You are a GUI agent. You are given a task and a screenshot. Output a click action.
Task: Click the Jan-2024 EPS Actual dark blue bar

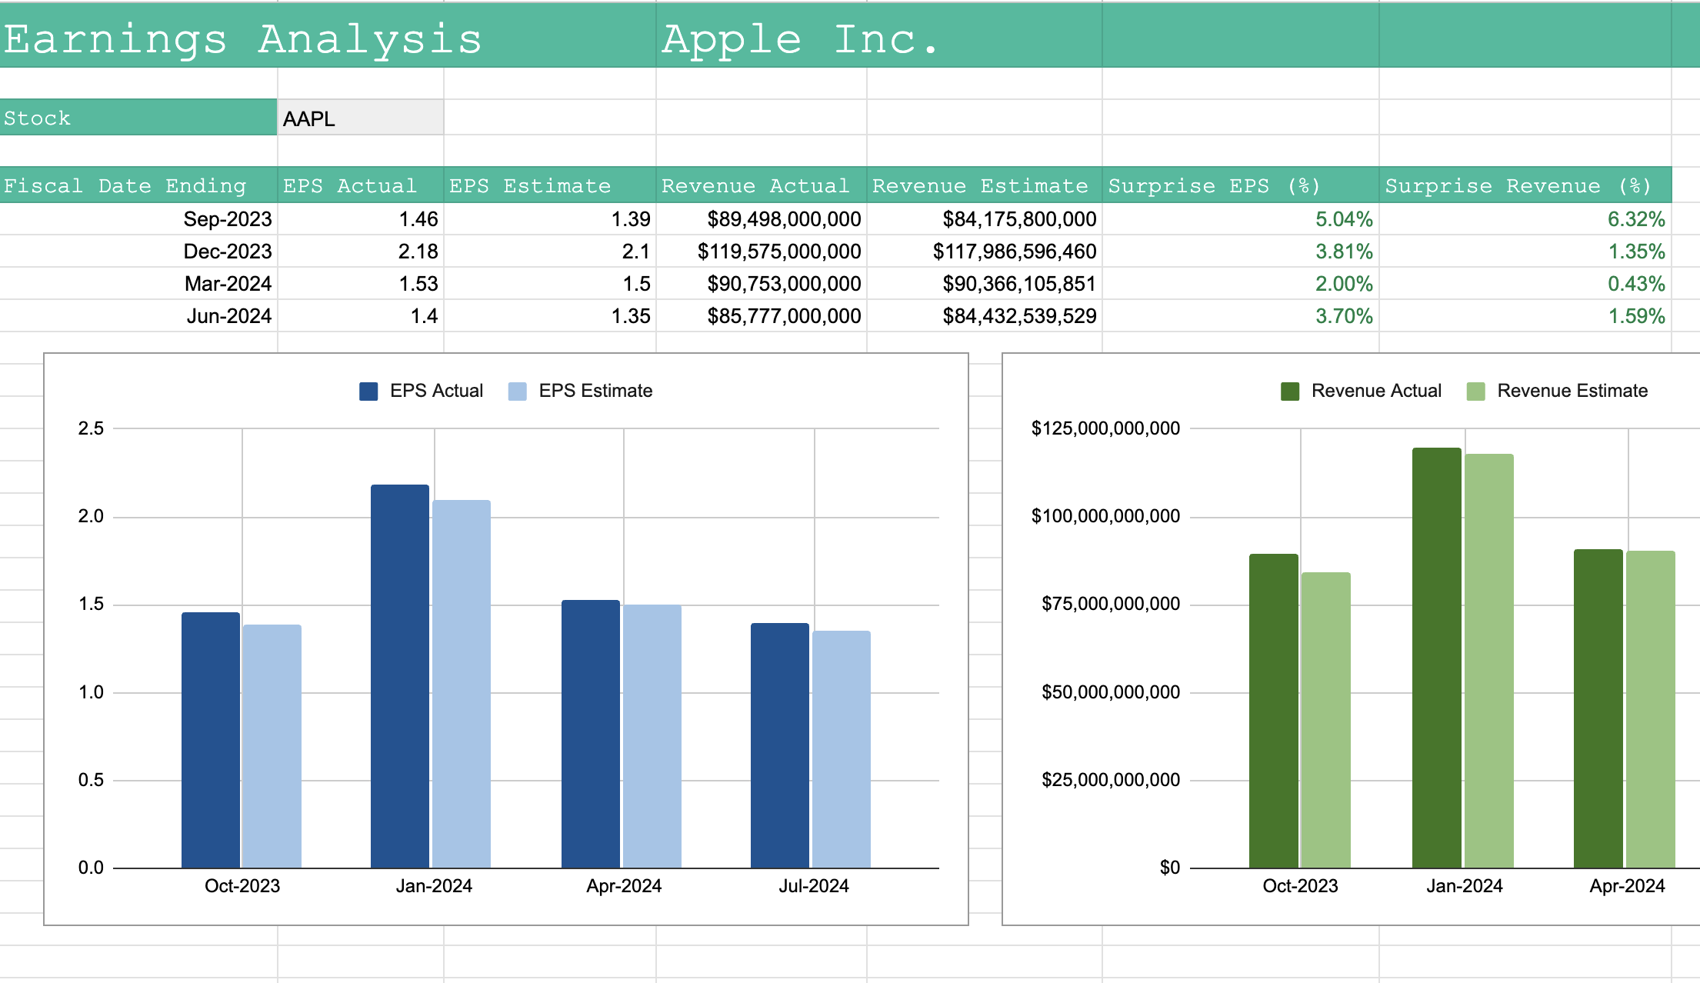coord(400,676)
